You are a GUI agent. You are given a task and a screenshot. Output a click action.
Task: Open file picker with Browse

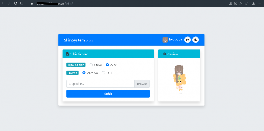pyautogui.click(x=142, y=84)
